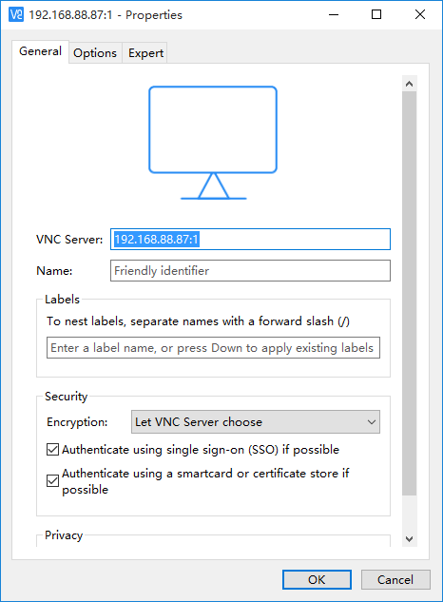The image size is (443, 602).
Task: Click the VNC Viewer title bar icon
Action: [16, 14]
